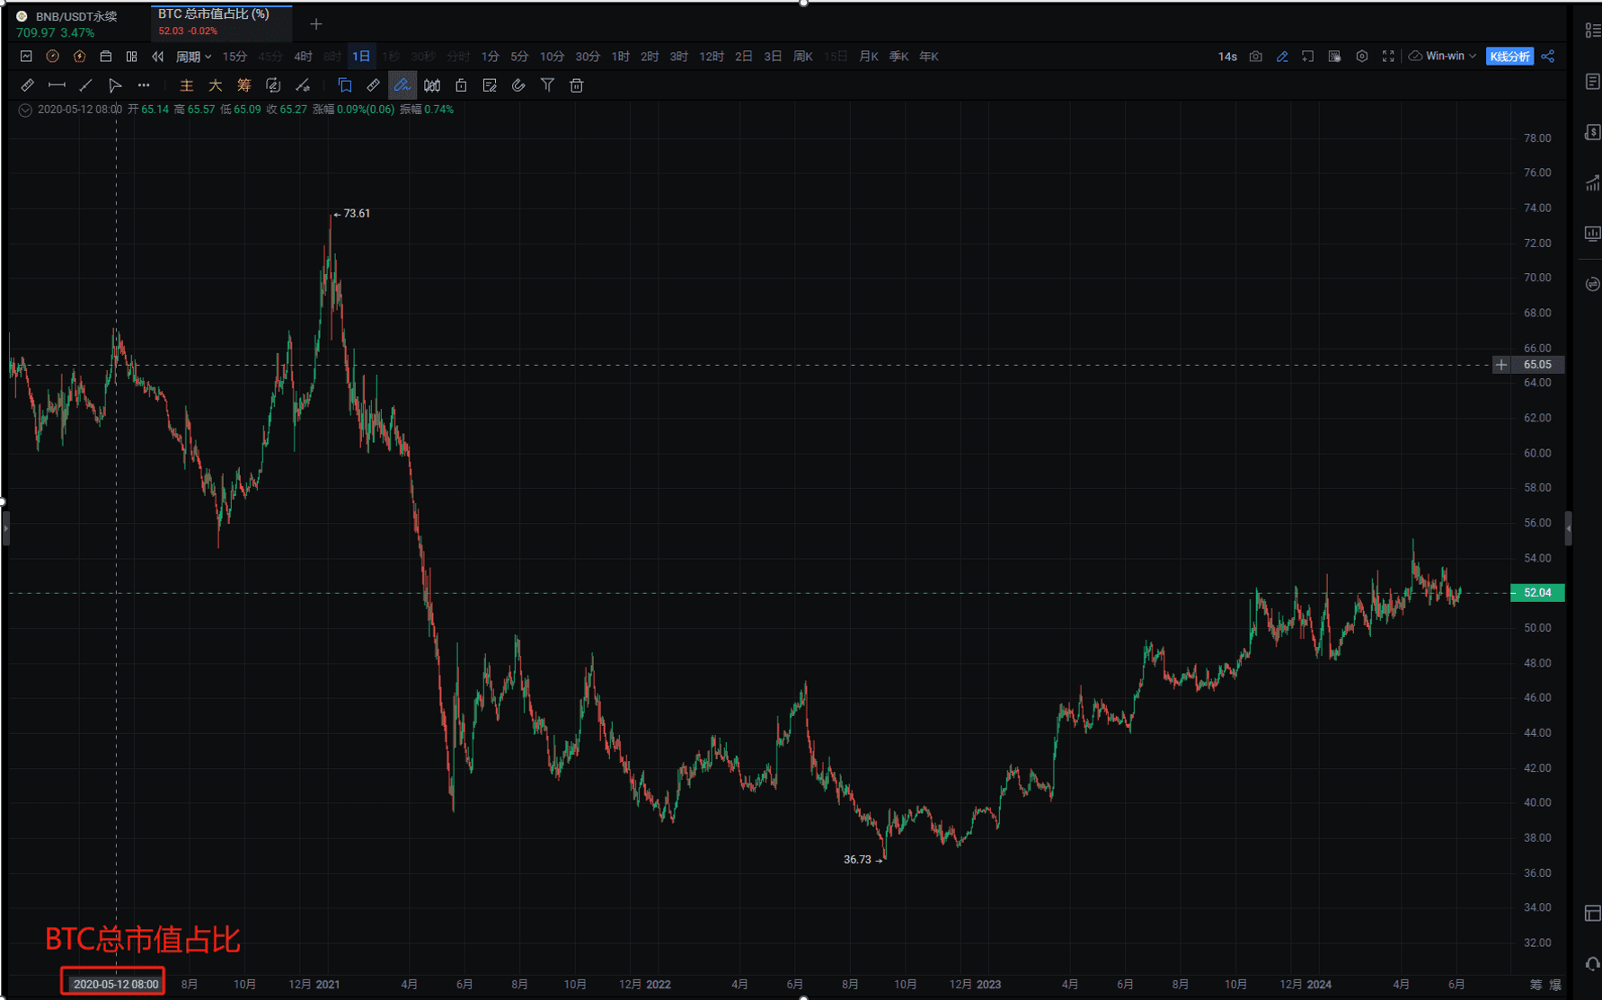Click the K线分析 button

pos(1510,57)
